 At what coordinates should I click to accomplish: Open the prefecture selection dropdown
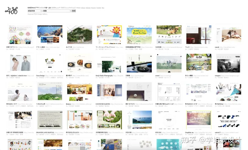click(35, 11)
